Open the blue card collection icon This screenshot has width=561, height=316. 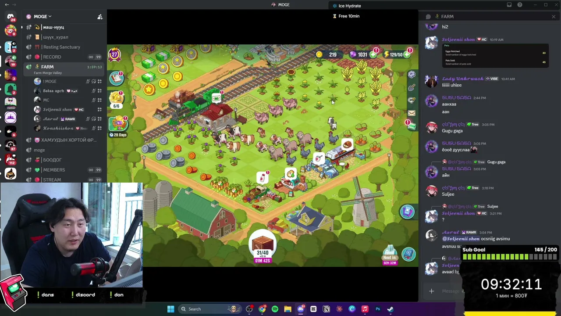point(407,212)
